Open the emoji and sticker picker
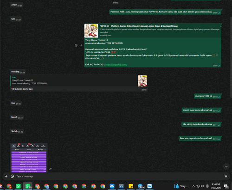 (x=13, y=176)
